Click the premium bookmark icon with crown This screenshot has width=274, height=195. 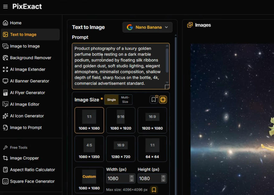154,99
